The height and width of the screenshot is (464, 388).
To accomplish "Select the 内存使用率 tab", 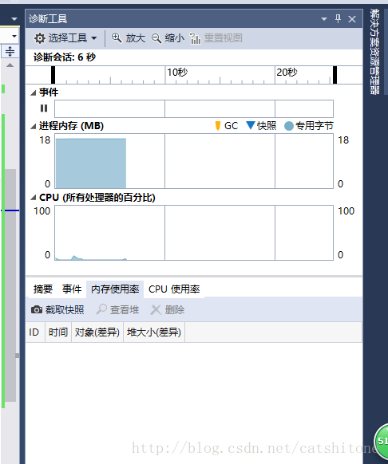I will (x=115, y=289).
